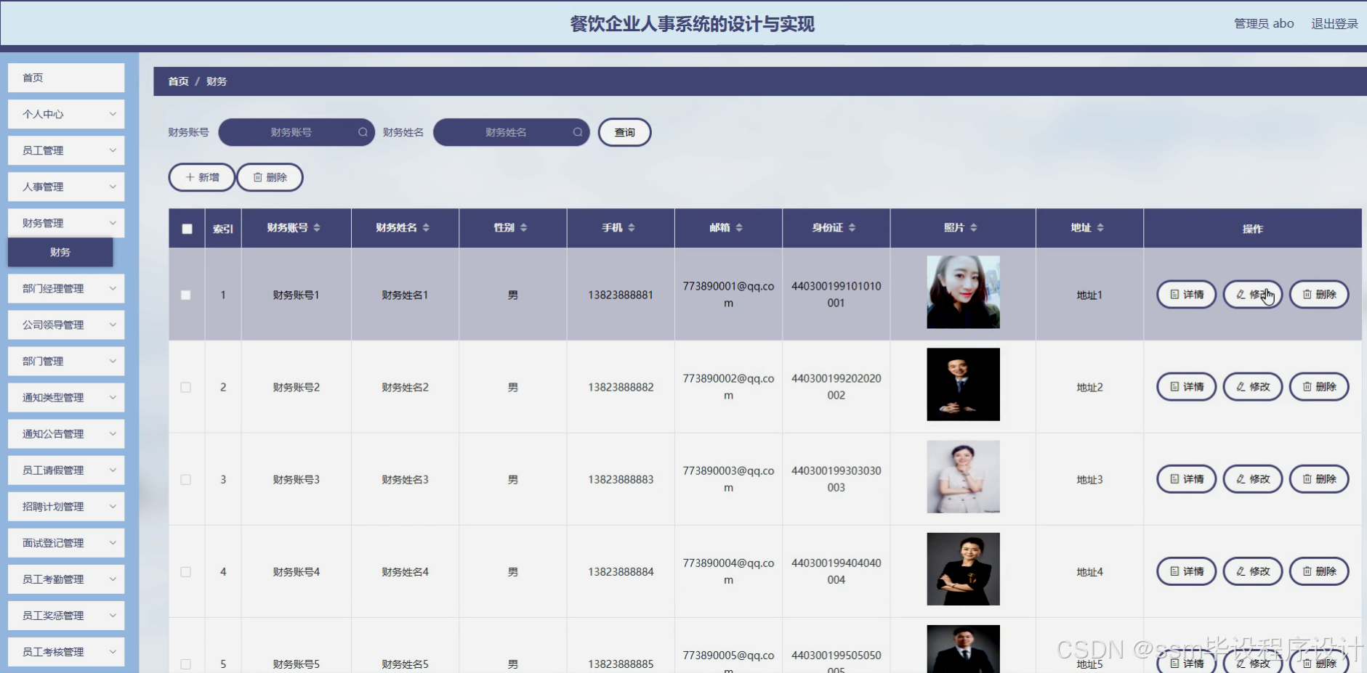The image size is (1367, 673).
Task: Click 修改 for 财务账号3 row
Action: point(1253,479)
